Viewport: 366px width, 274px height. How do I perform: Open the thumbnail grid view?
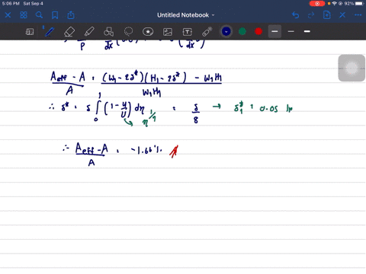24,15
